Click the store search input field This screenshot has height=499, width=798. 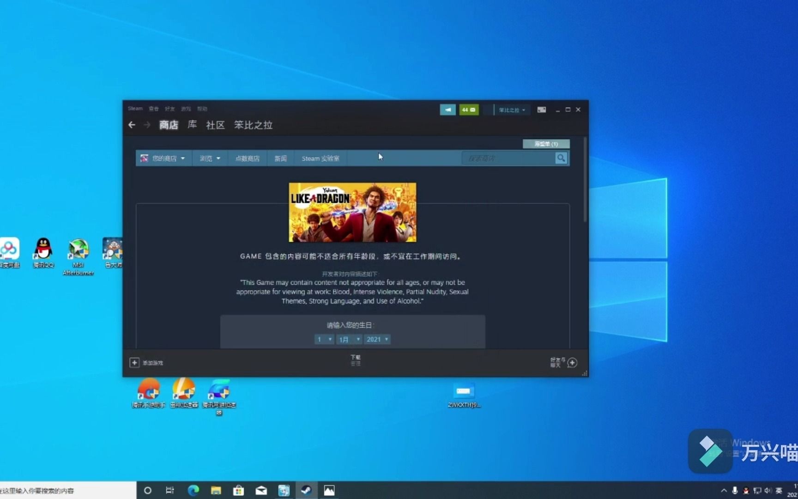click(x=508, y=158)
